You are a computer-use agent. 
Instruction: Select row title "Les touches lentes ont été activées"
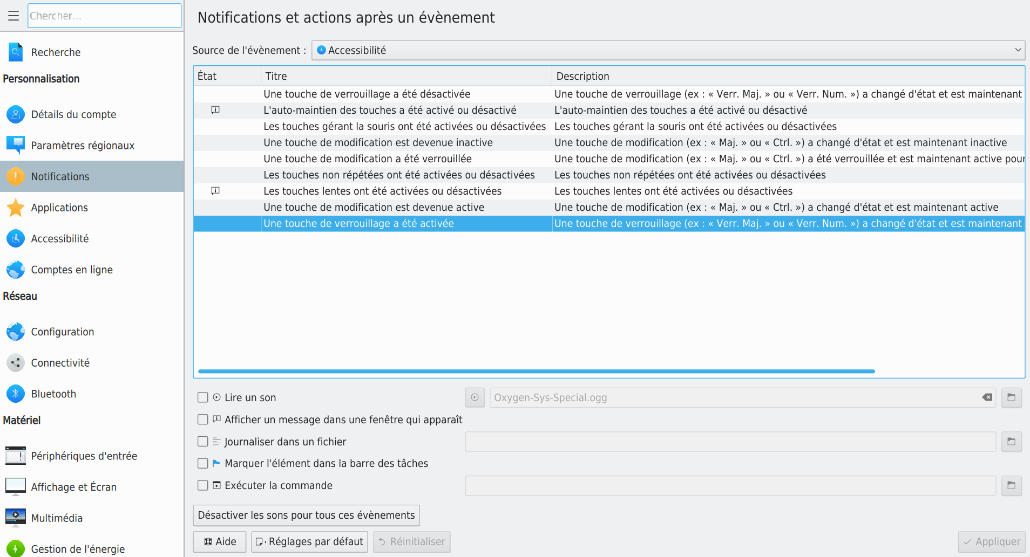pos(382,191)
